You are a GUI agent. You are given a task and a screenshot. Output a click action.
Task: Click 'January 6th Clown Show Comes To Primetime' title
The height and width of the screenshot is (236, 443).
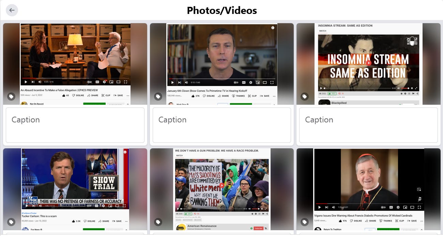pyautogui.click(x=208, y=91)
